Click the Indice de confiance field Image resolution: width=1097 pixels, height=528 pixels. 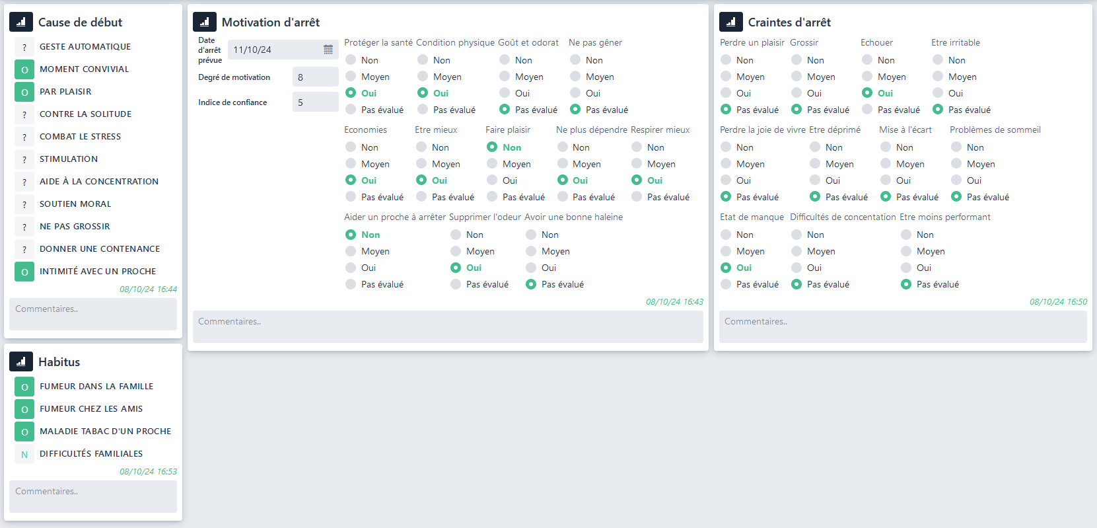[315, 102]
